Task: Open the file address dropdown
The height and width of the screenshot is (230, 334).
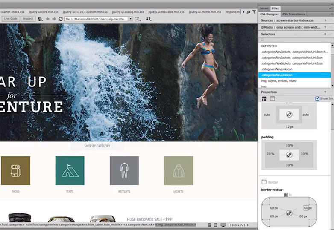Action: tap(130, 19)
